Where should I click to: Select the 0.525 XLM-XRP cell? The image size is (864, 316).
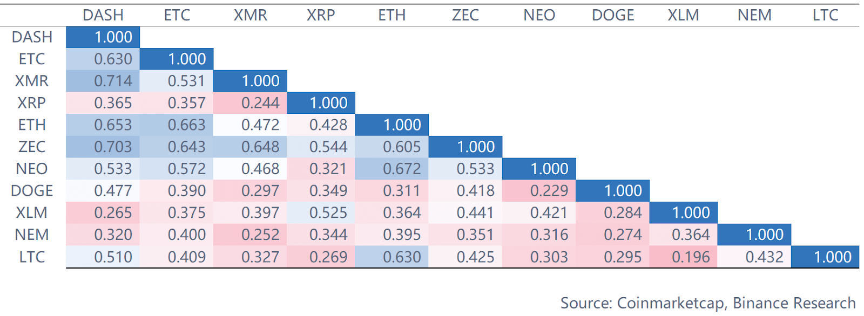point(328,212)
